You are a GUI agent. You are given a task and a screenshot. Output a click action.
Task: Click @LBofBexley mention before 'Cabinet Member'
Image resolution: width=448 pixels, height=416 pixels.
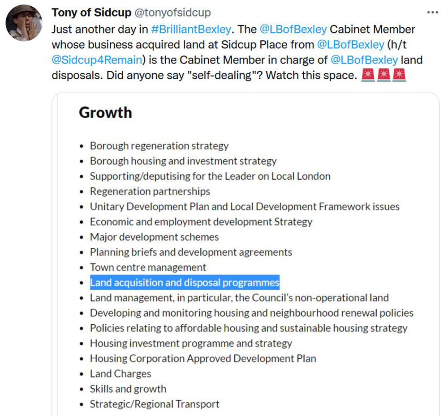tap(293, 30)
